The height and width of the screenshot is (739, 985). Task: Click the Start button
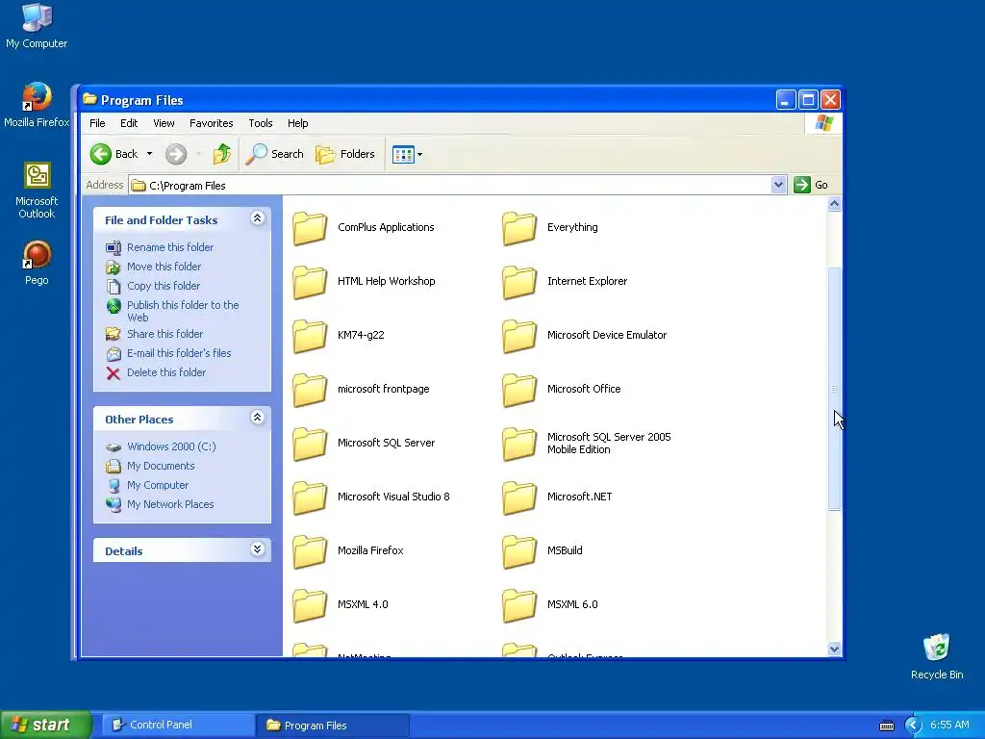45,725
